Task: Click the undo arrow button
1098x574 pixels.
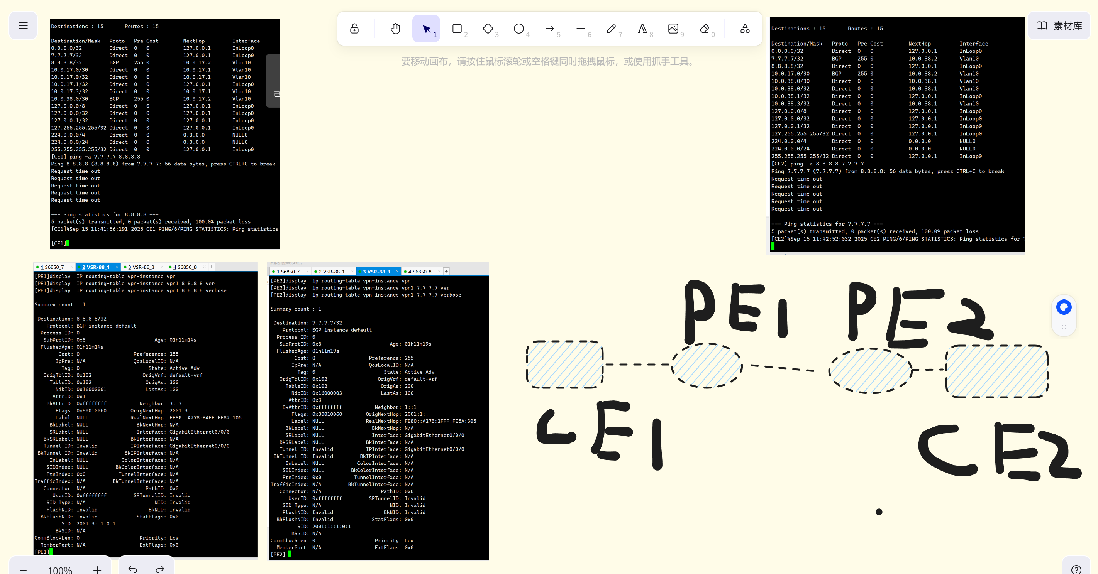Action: point(132,569)
